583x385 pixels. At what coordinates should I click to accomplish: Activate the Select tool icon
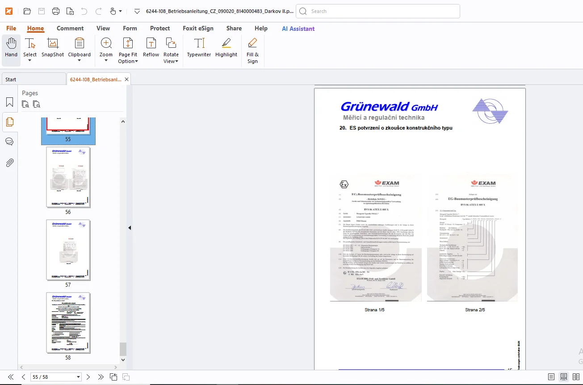[x=30, y=43]
